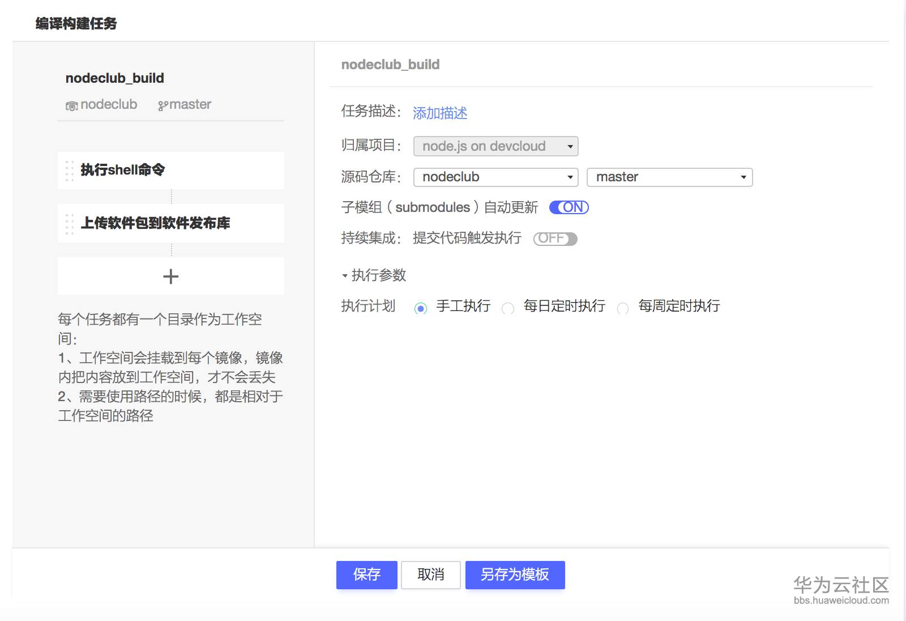The image size is (906, 621).
Task: Select 每周定时执行 schedule option
Action: [x=623, y=308]
